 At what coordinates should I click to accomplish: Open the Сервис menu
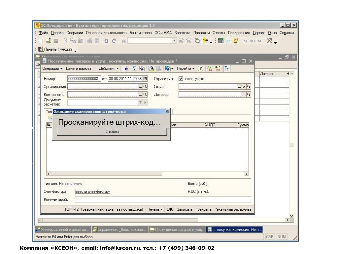[x=259, y=33]
